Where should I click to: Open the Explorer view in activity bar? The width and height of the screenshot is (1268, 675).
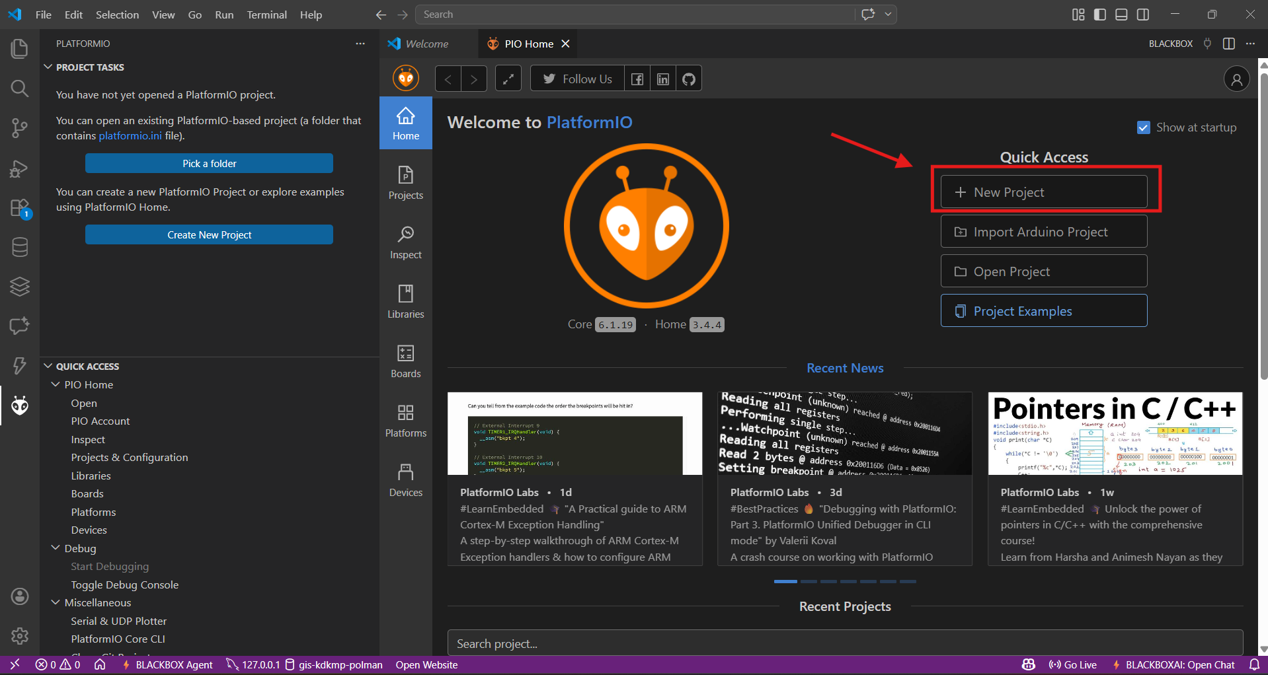click(20, 49)
